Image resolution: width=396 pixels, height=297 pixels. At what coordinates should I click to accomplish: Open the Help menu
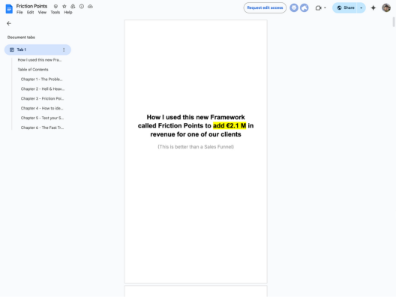[68, 12]
